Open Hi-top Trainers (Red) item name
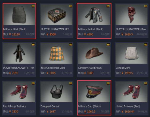This screenshot has width=150, height=117. pos(128,106)
